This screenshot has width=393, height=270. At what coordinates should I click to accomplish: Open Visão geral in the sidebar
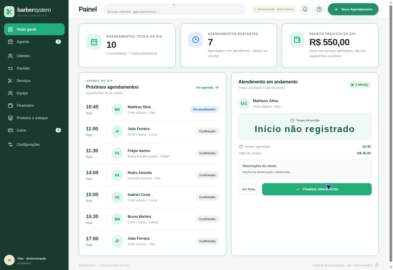coord(34,29)
